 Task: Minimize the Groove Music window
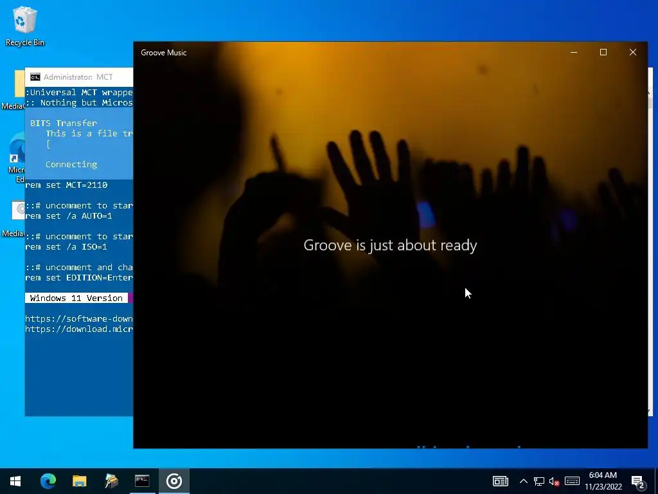click(574, 53)
